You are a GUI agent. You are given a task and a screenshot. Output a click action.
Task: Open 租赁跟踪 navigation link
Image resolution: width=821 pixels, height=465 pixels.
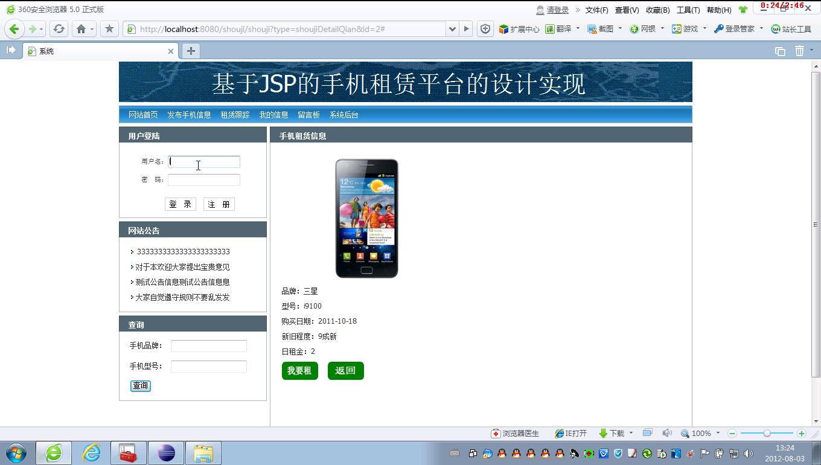coord(235,115)
